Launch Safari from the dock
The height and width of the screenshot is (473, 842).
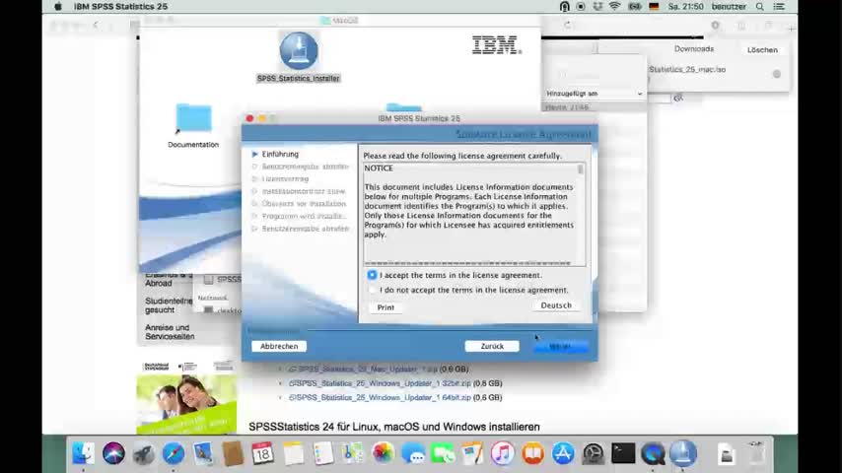pyautogui.click(x=173, y=453)
